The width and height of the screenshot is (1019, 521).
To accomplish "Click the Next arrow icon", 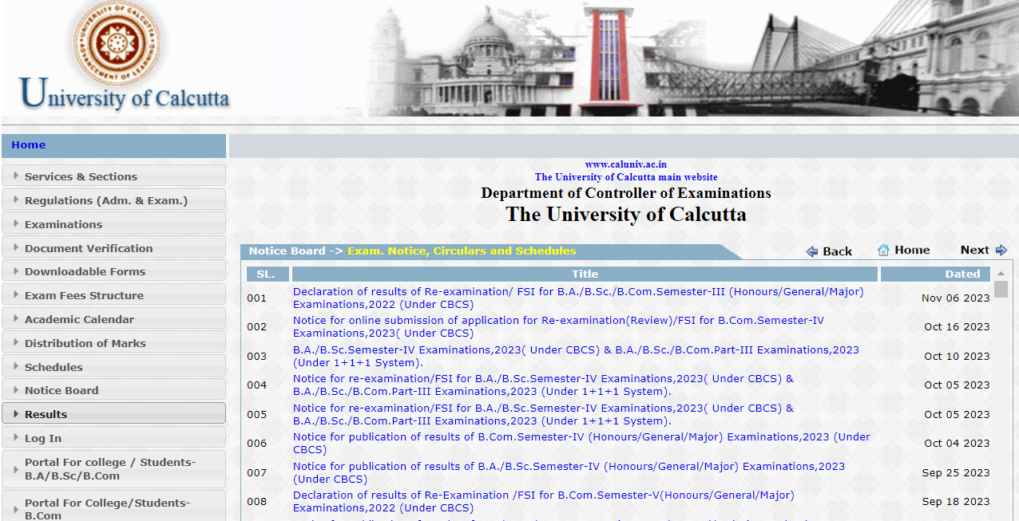I will pyautogui.click(x=1001, y=251).
